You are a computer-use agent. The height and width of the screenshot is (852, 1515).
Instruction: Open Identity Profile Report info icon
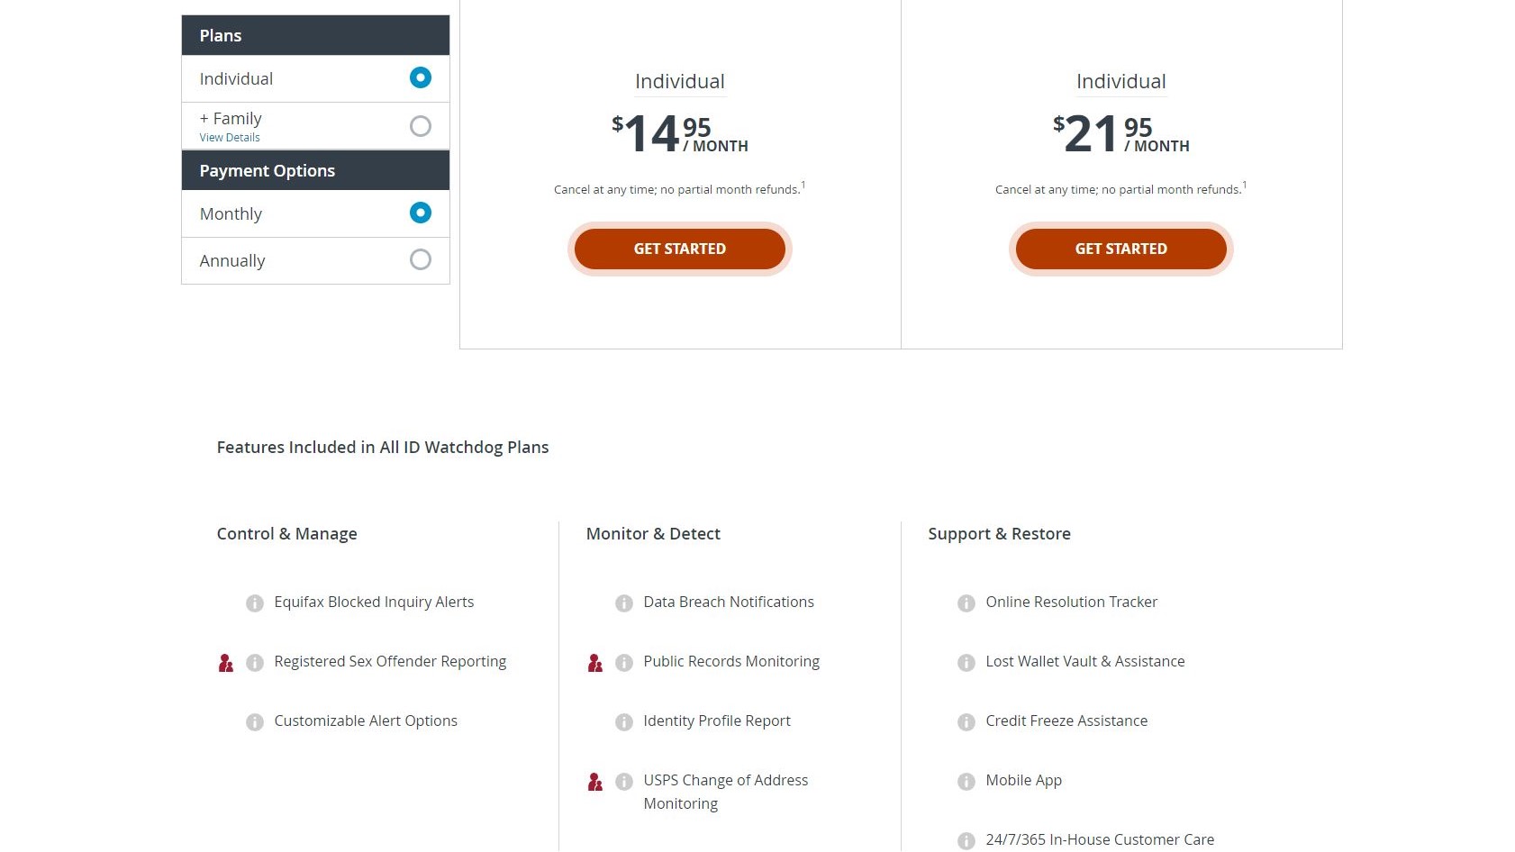pos(624,722)
